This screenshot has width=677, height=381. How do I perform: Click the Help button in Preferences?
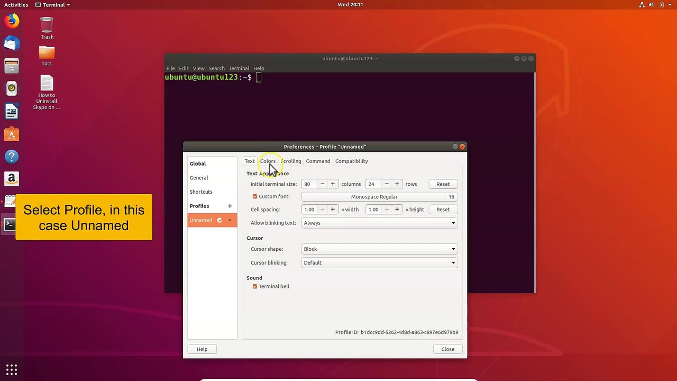202,349
